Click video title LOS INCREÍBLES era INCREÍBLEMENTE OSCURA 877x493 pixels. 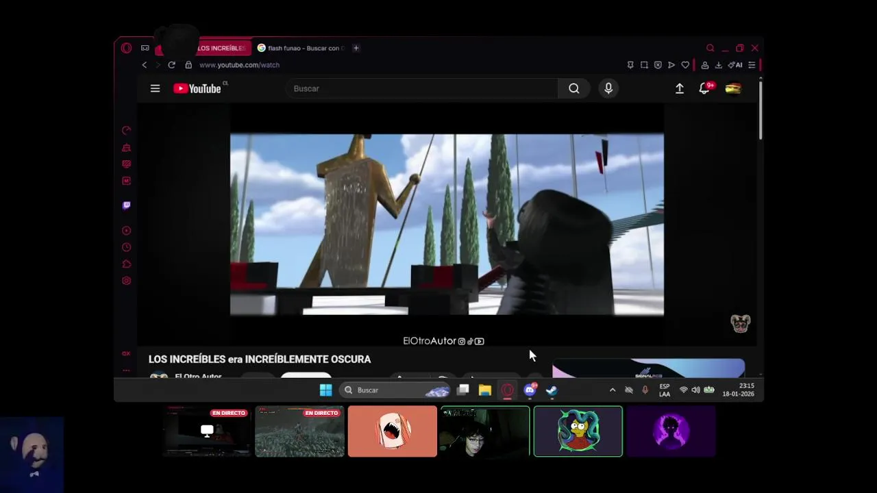pyautogui.click(x=260, y=359)
